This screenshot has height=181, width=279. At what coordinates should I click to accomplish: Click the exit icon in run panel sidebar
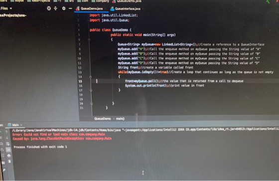pos(2,156)
